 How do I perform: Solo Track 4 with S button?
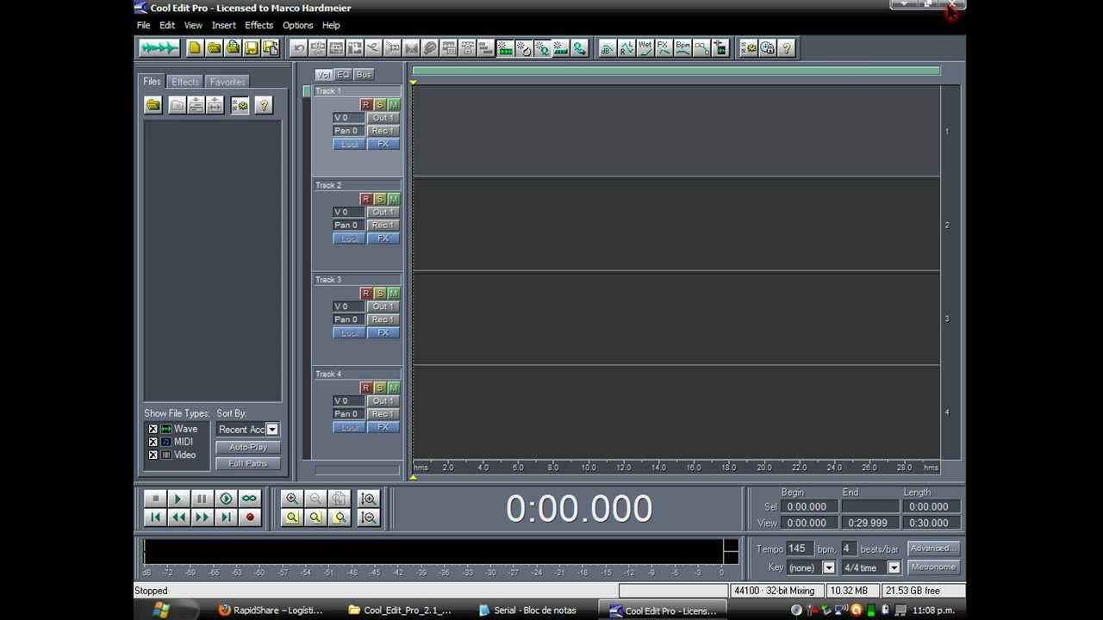[x=380, y=387]
